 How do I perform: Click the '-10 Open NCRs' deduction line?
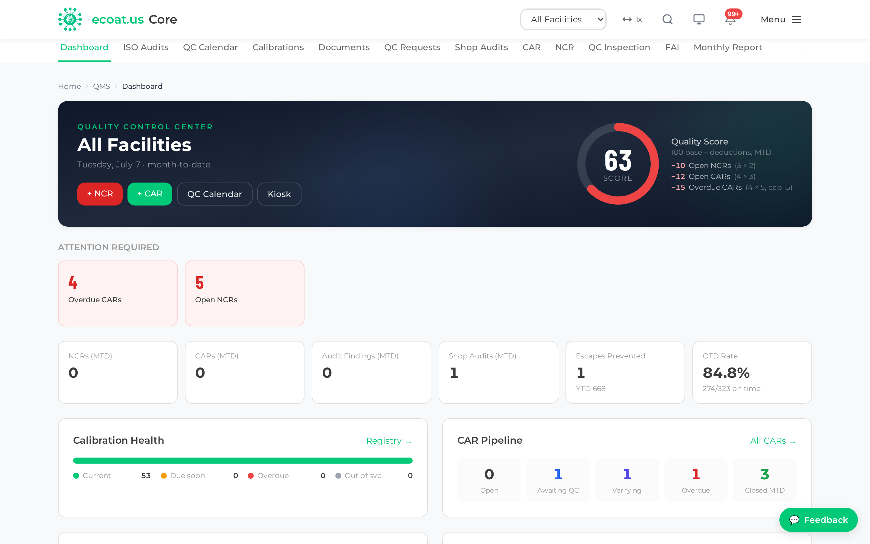[x=713, y=166]
